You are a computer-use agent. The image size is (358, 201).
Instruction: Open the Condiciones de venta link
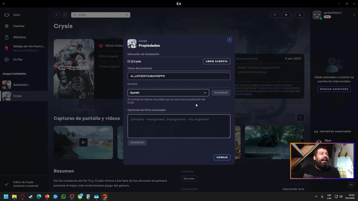270,88
